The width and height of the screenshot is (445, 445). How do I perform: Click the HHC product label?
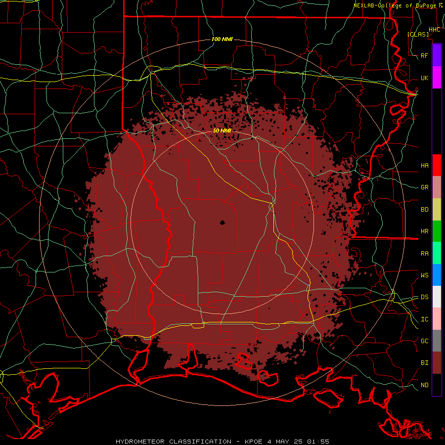[434, 30]
